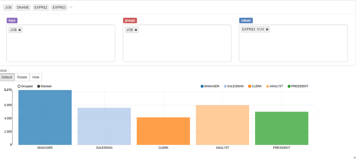Click the small dash icon after field chips
Image resolution: width=357 pixels, height=159 pixels.
click(71, 7)
